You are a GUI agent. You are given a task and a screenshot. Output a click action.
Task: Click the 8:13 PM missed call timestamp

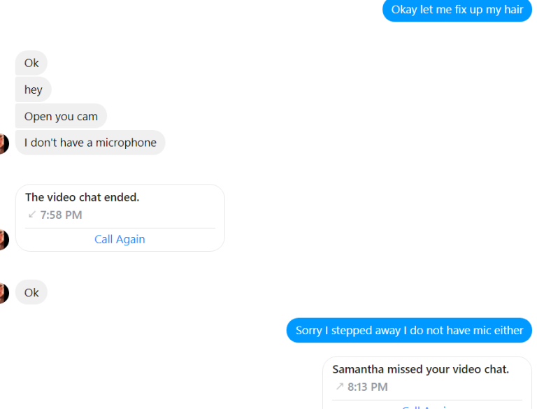(x=368, y=387)
